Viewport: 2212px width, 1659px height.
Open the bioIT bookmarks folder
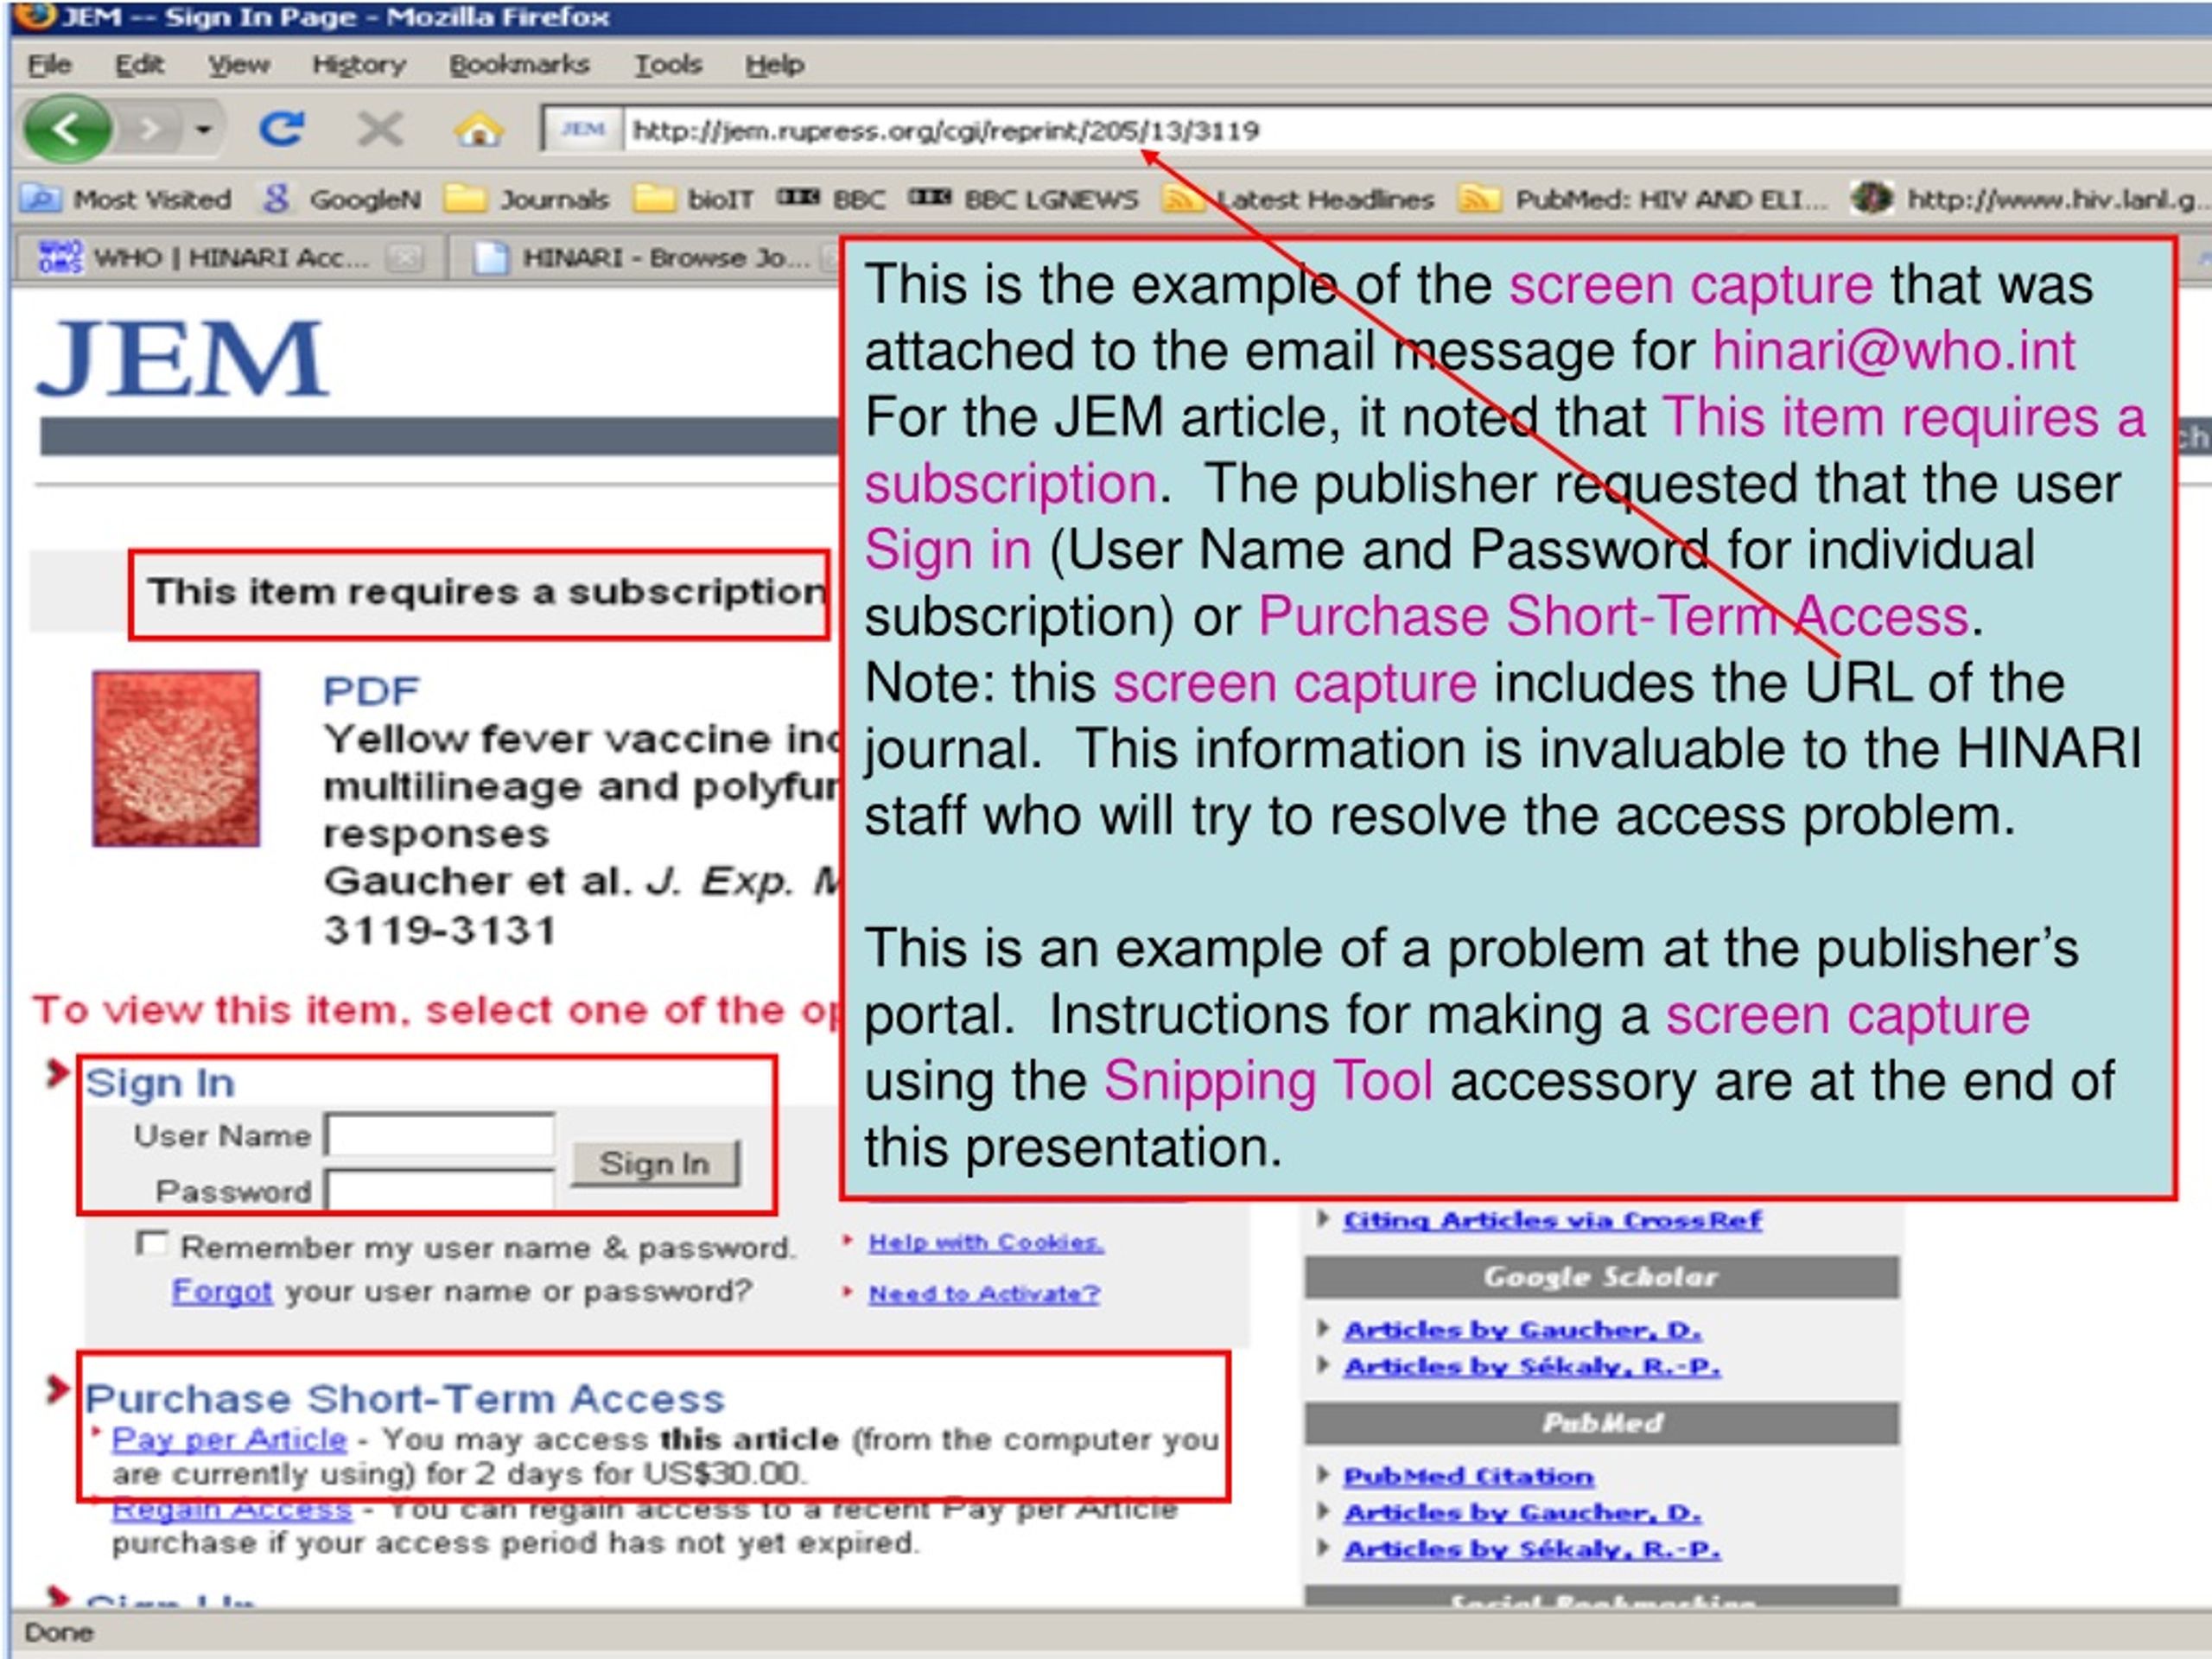pyautogui.click(x=694, y=200)
